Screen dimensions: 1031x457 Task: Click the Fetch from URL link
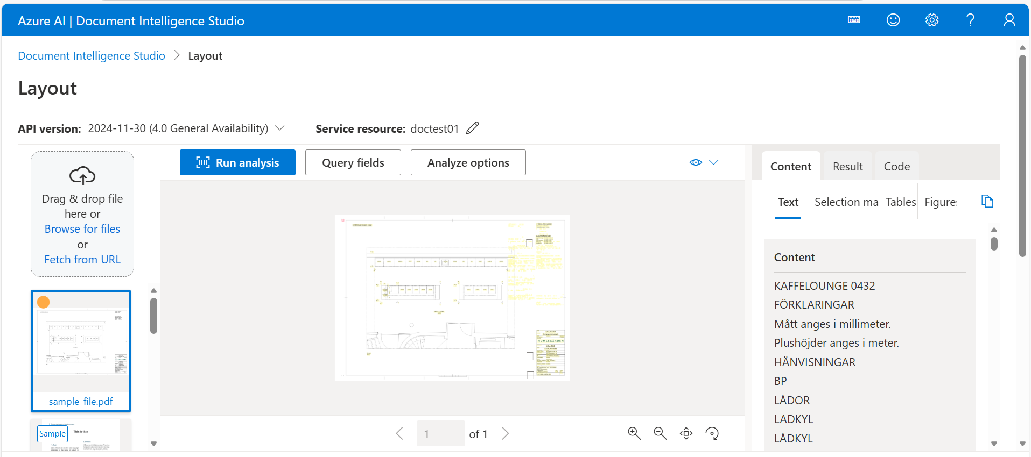point(82,260)
